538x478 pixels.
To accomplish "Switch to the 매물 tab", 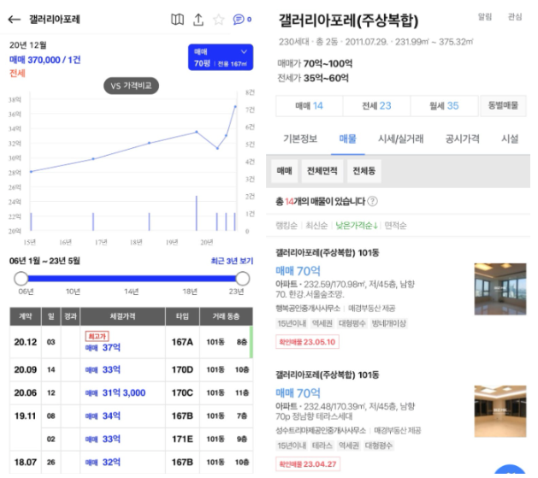I will point(347,139).
